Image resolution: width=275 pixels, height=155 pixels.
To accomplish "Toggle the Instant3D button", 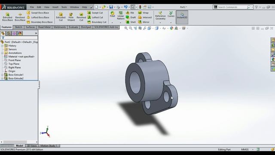I will pos(182,17).
